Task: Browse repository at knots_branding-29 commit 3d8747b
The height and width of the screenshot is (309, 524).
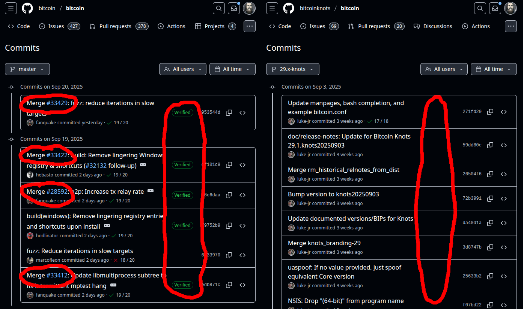Action: point(504,247)
